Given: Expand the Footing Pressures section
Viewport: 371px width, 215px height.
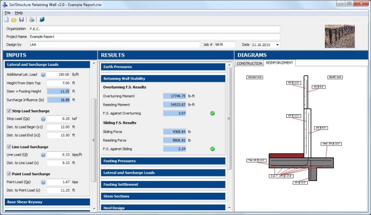Looking at the screenshot, I should [164, 160].
